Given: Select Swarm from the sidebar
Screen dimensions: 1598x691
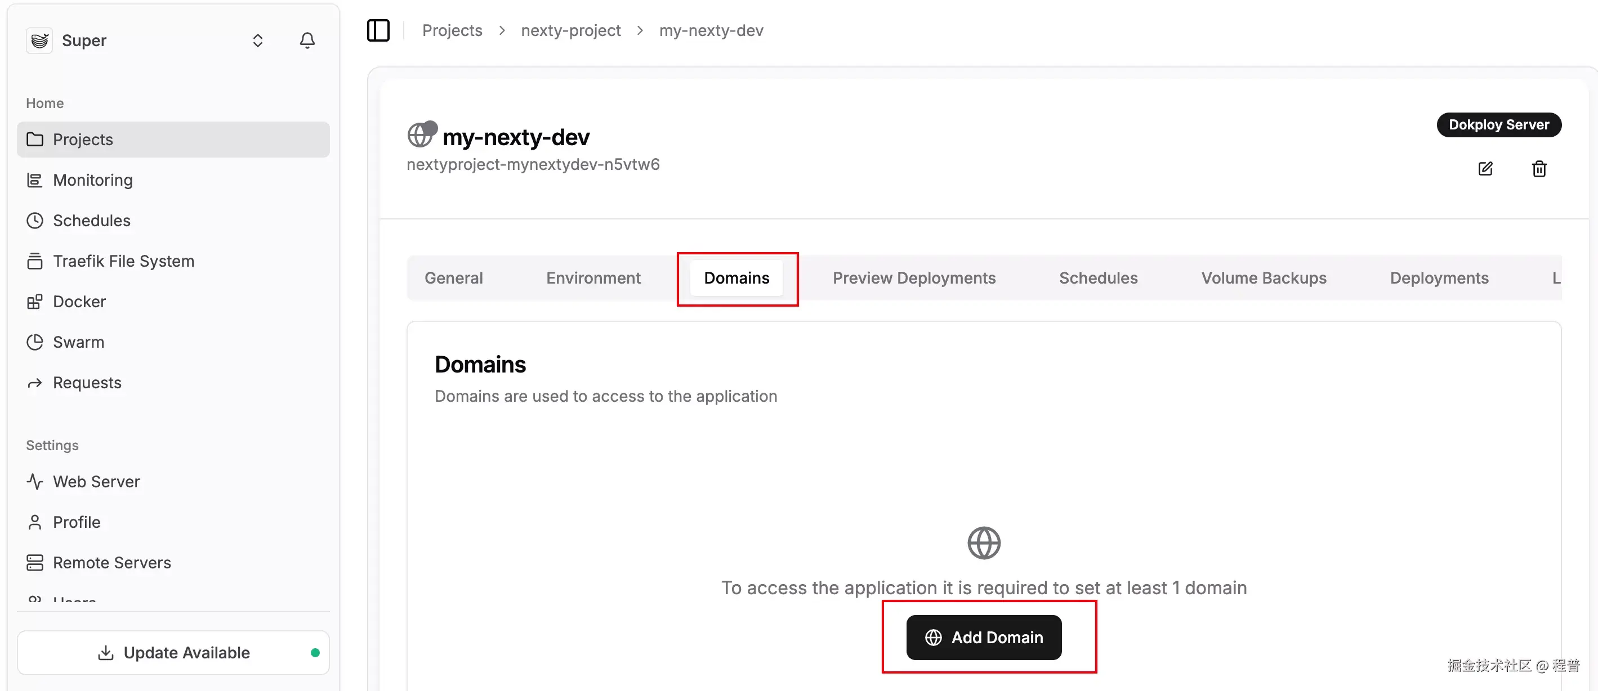Looking at the screenshot, I should pos(78,342).
